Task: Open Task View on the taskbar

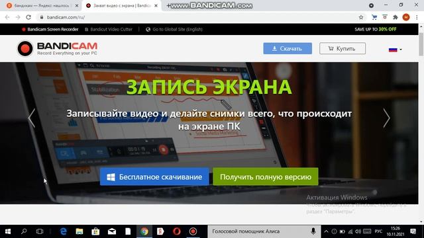Action: point(40,231)
